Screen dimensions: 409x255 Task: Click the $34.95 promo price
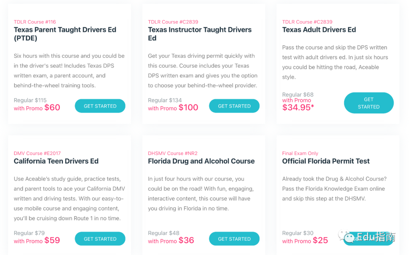pos(298,107)
